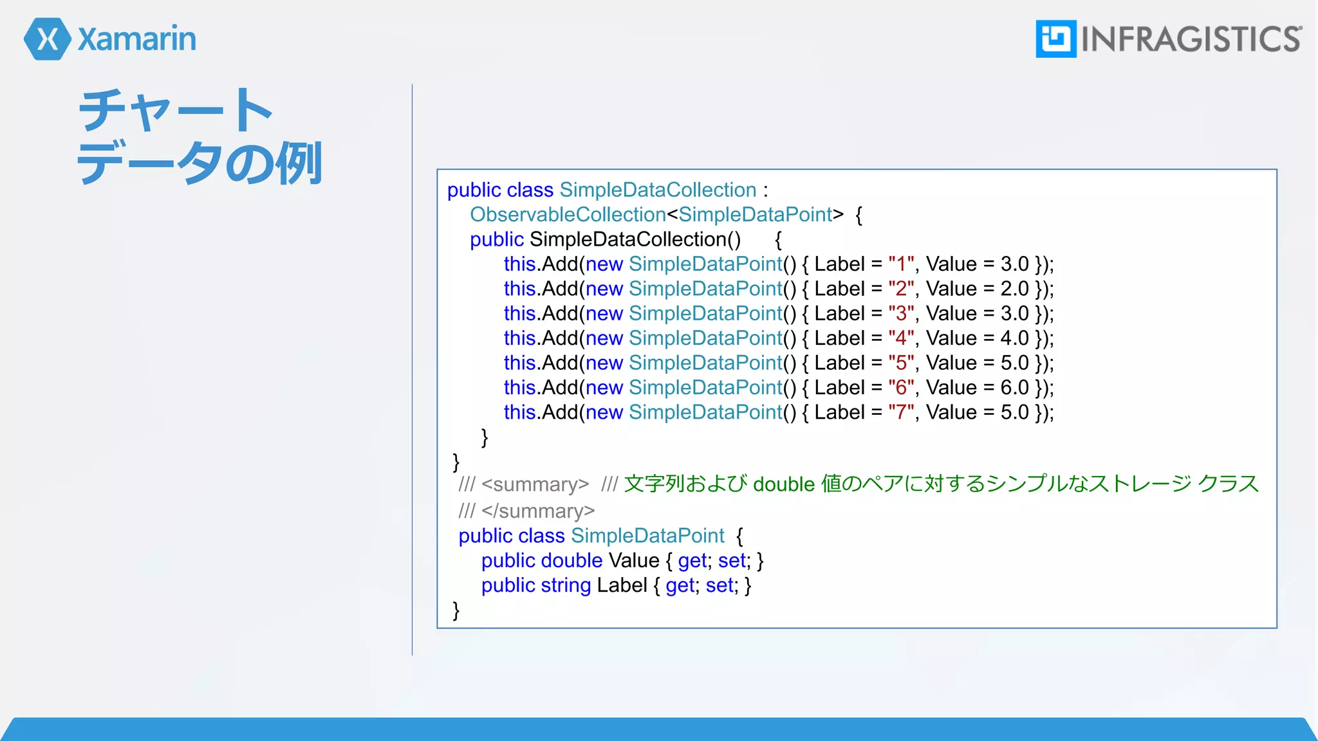1318x741 pixels.
Task: Click the title line データの例
Action: pyautogui.click(x=200, y=163)
